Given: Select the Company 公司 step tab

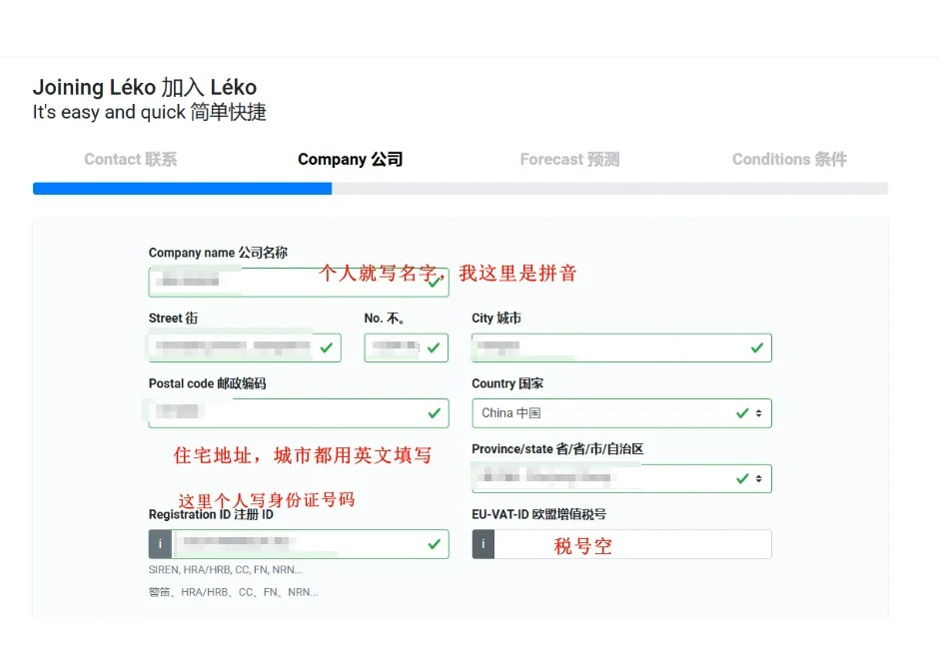Looking at the screenshot, I should pos(350,160).
